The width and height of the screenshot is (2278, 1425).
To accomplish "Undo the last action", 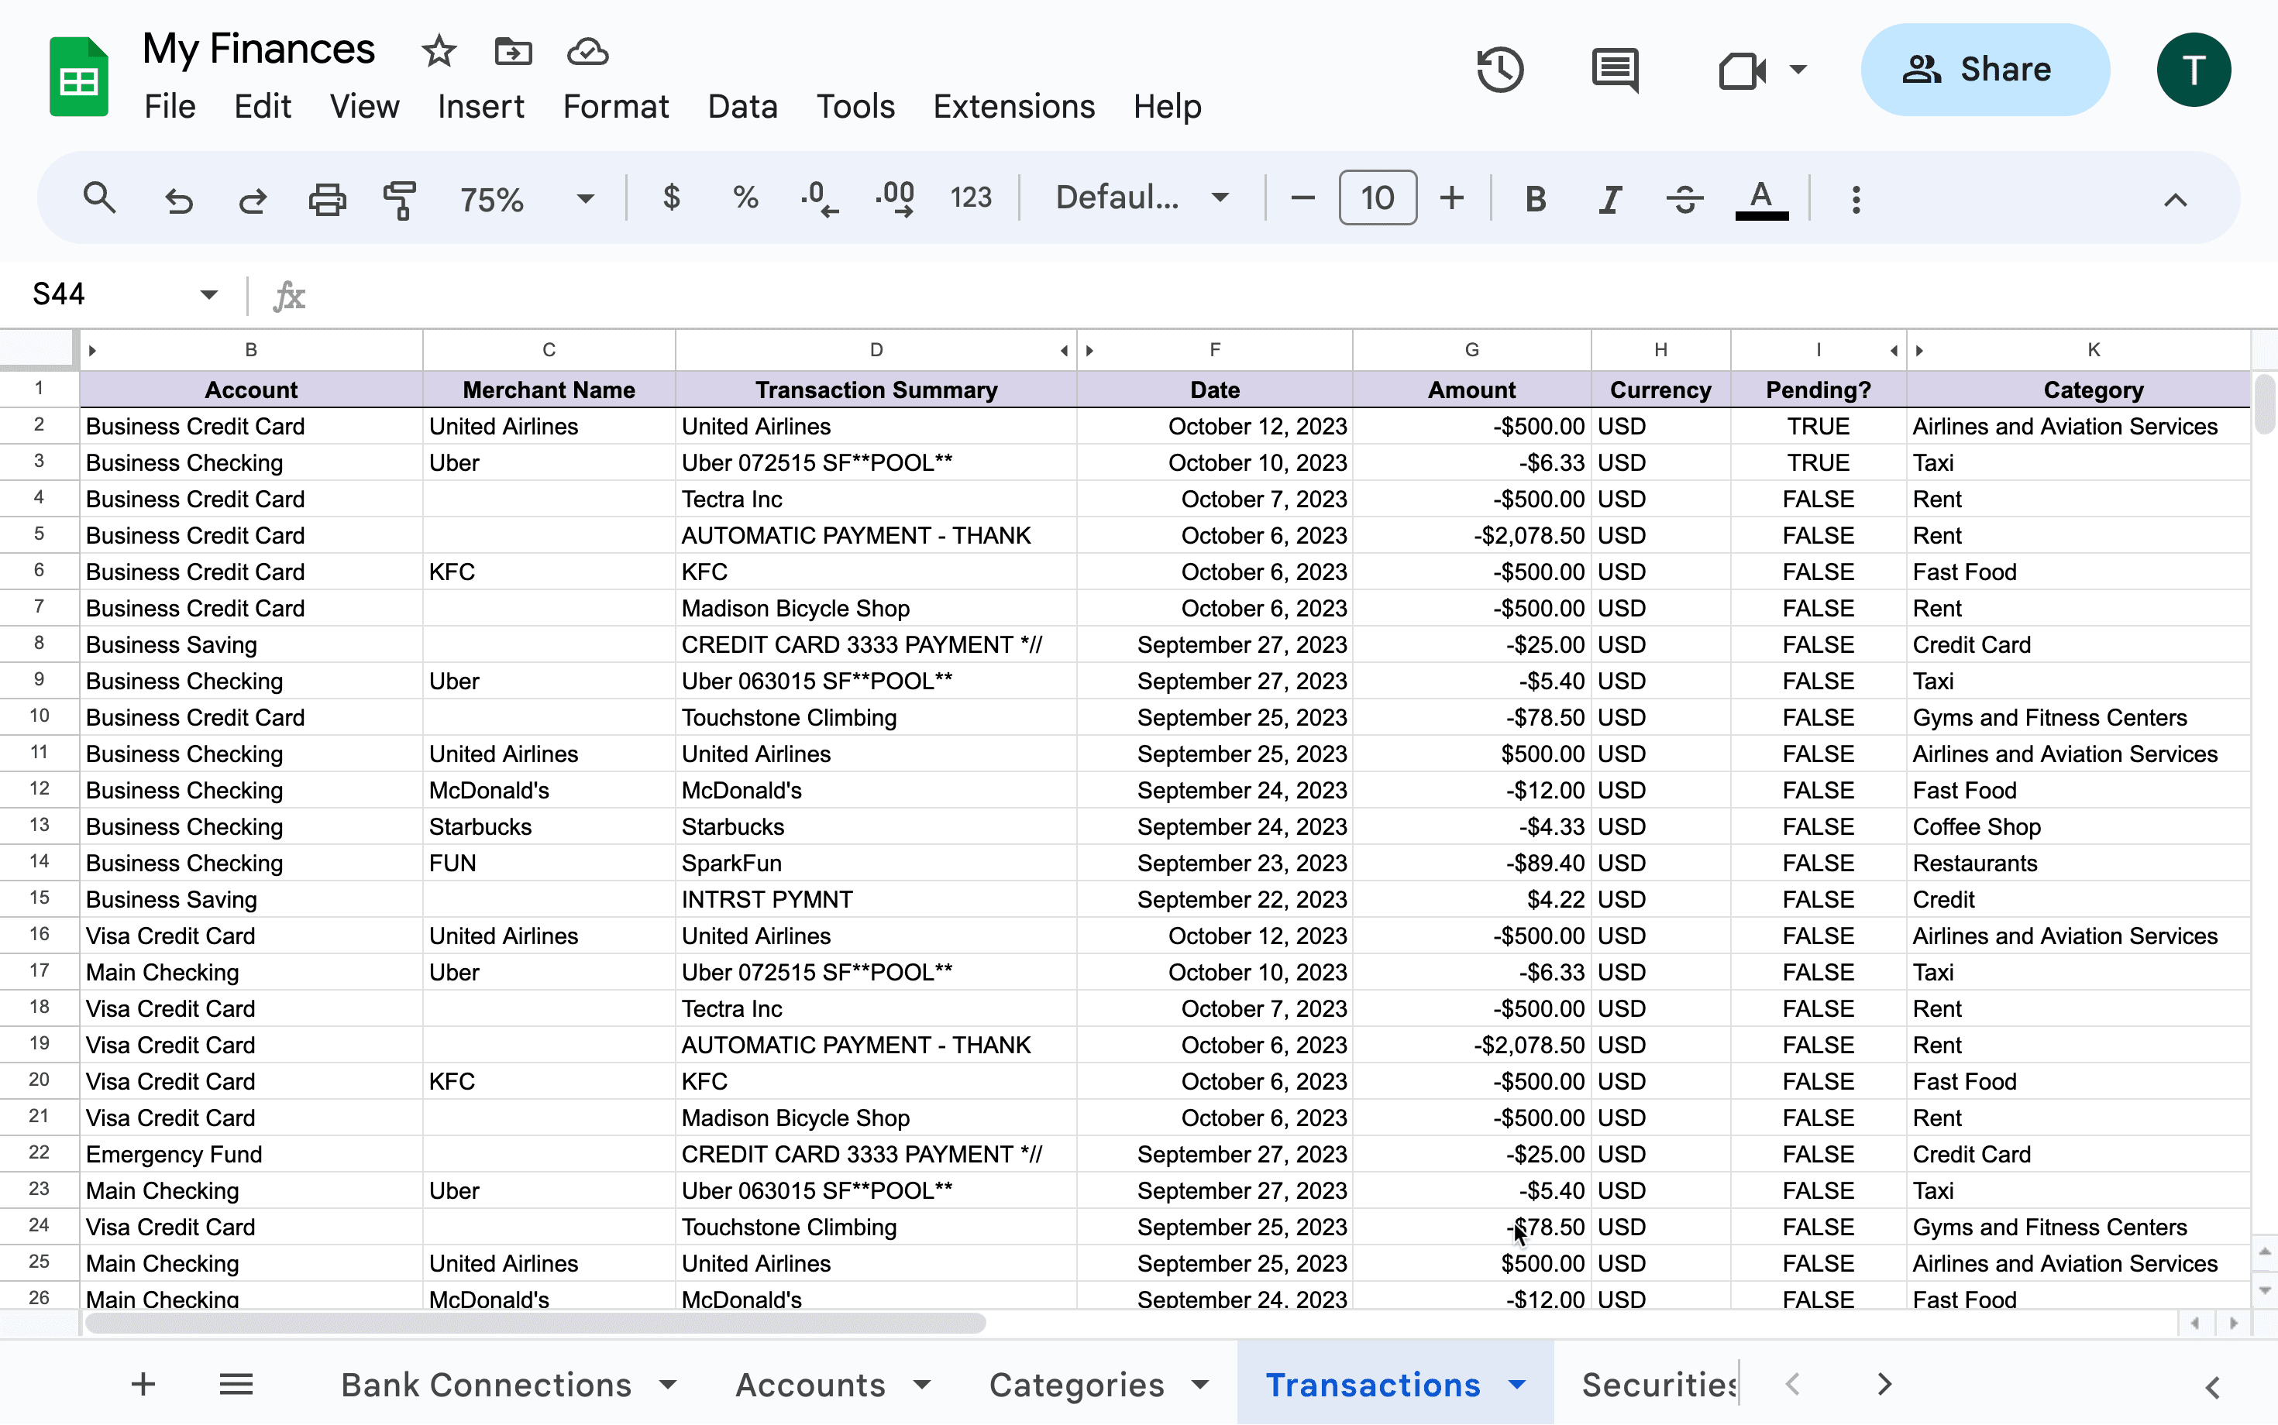I will tap(178, 199).
